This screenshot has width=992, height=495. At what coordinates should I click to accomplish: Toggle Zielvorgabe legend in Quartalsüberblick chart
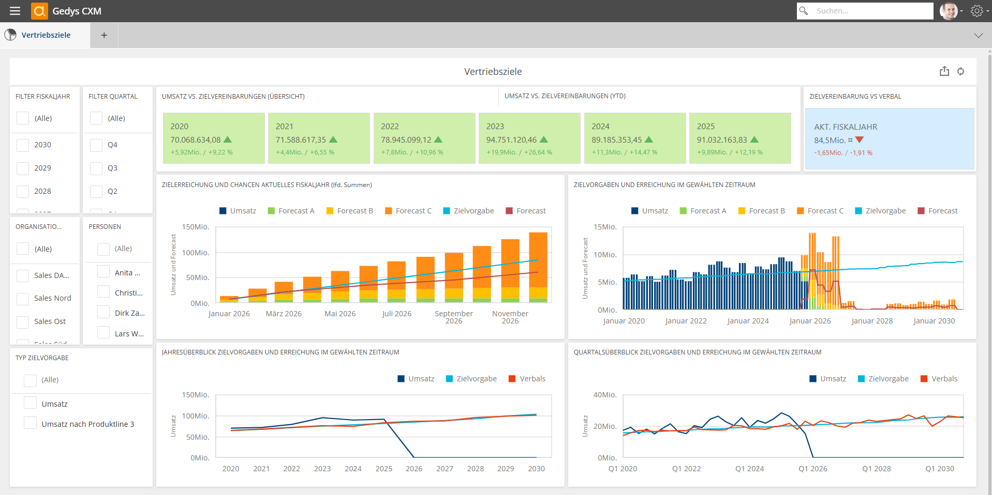coord(883,379)
